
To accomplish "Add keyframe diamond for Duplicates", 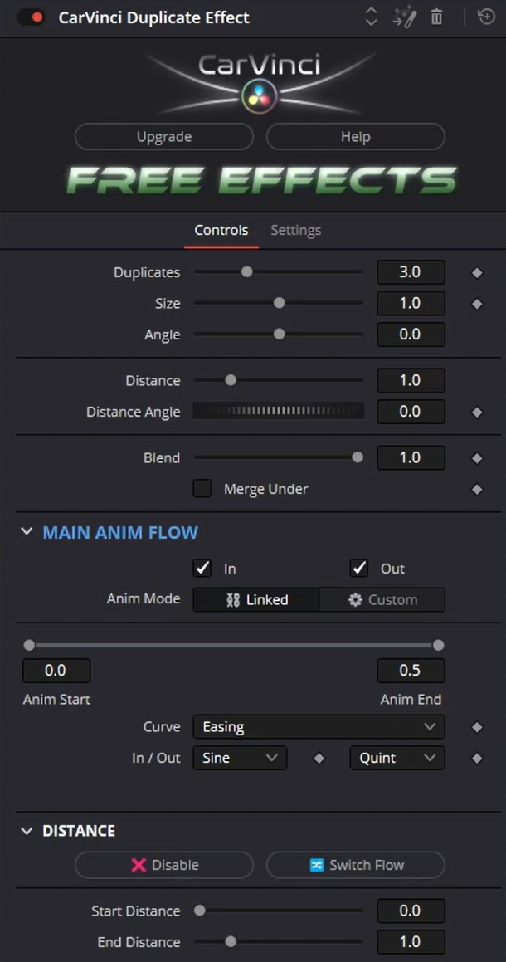I will click(x=477, y=273).
